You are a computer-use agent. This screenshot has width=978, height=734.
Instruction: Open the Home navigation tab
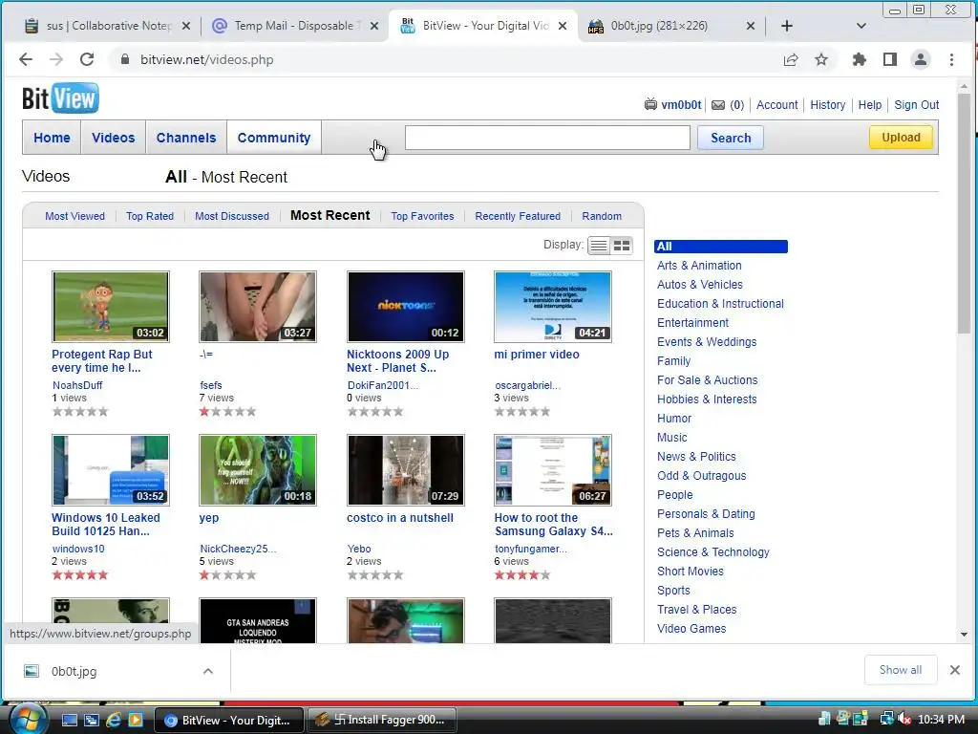52,138
